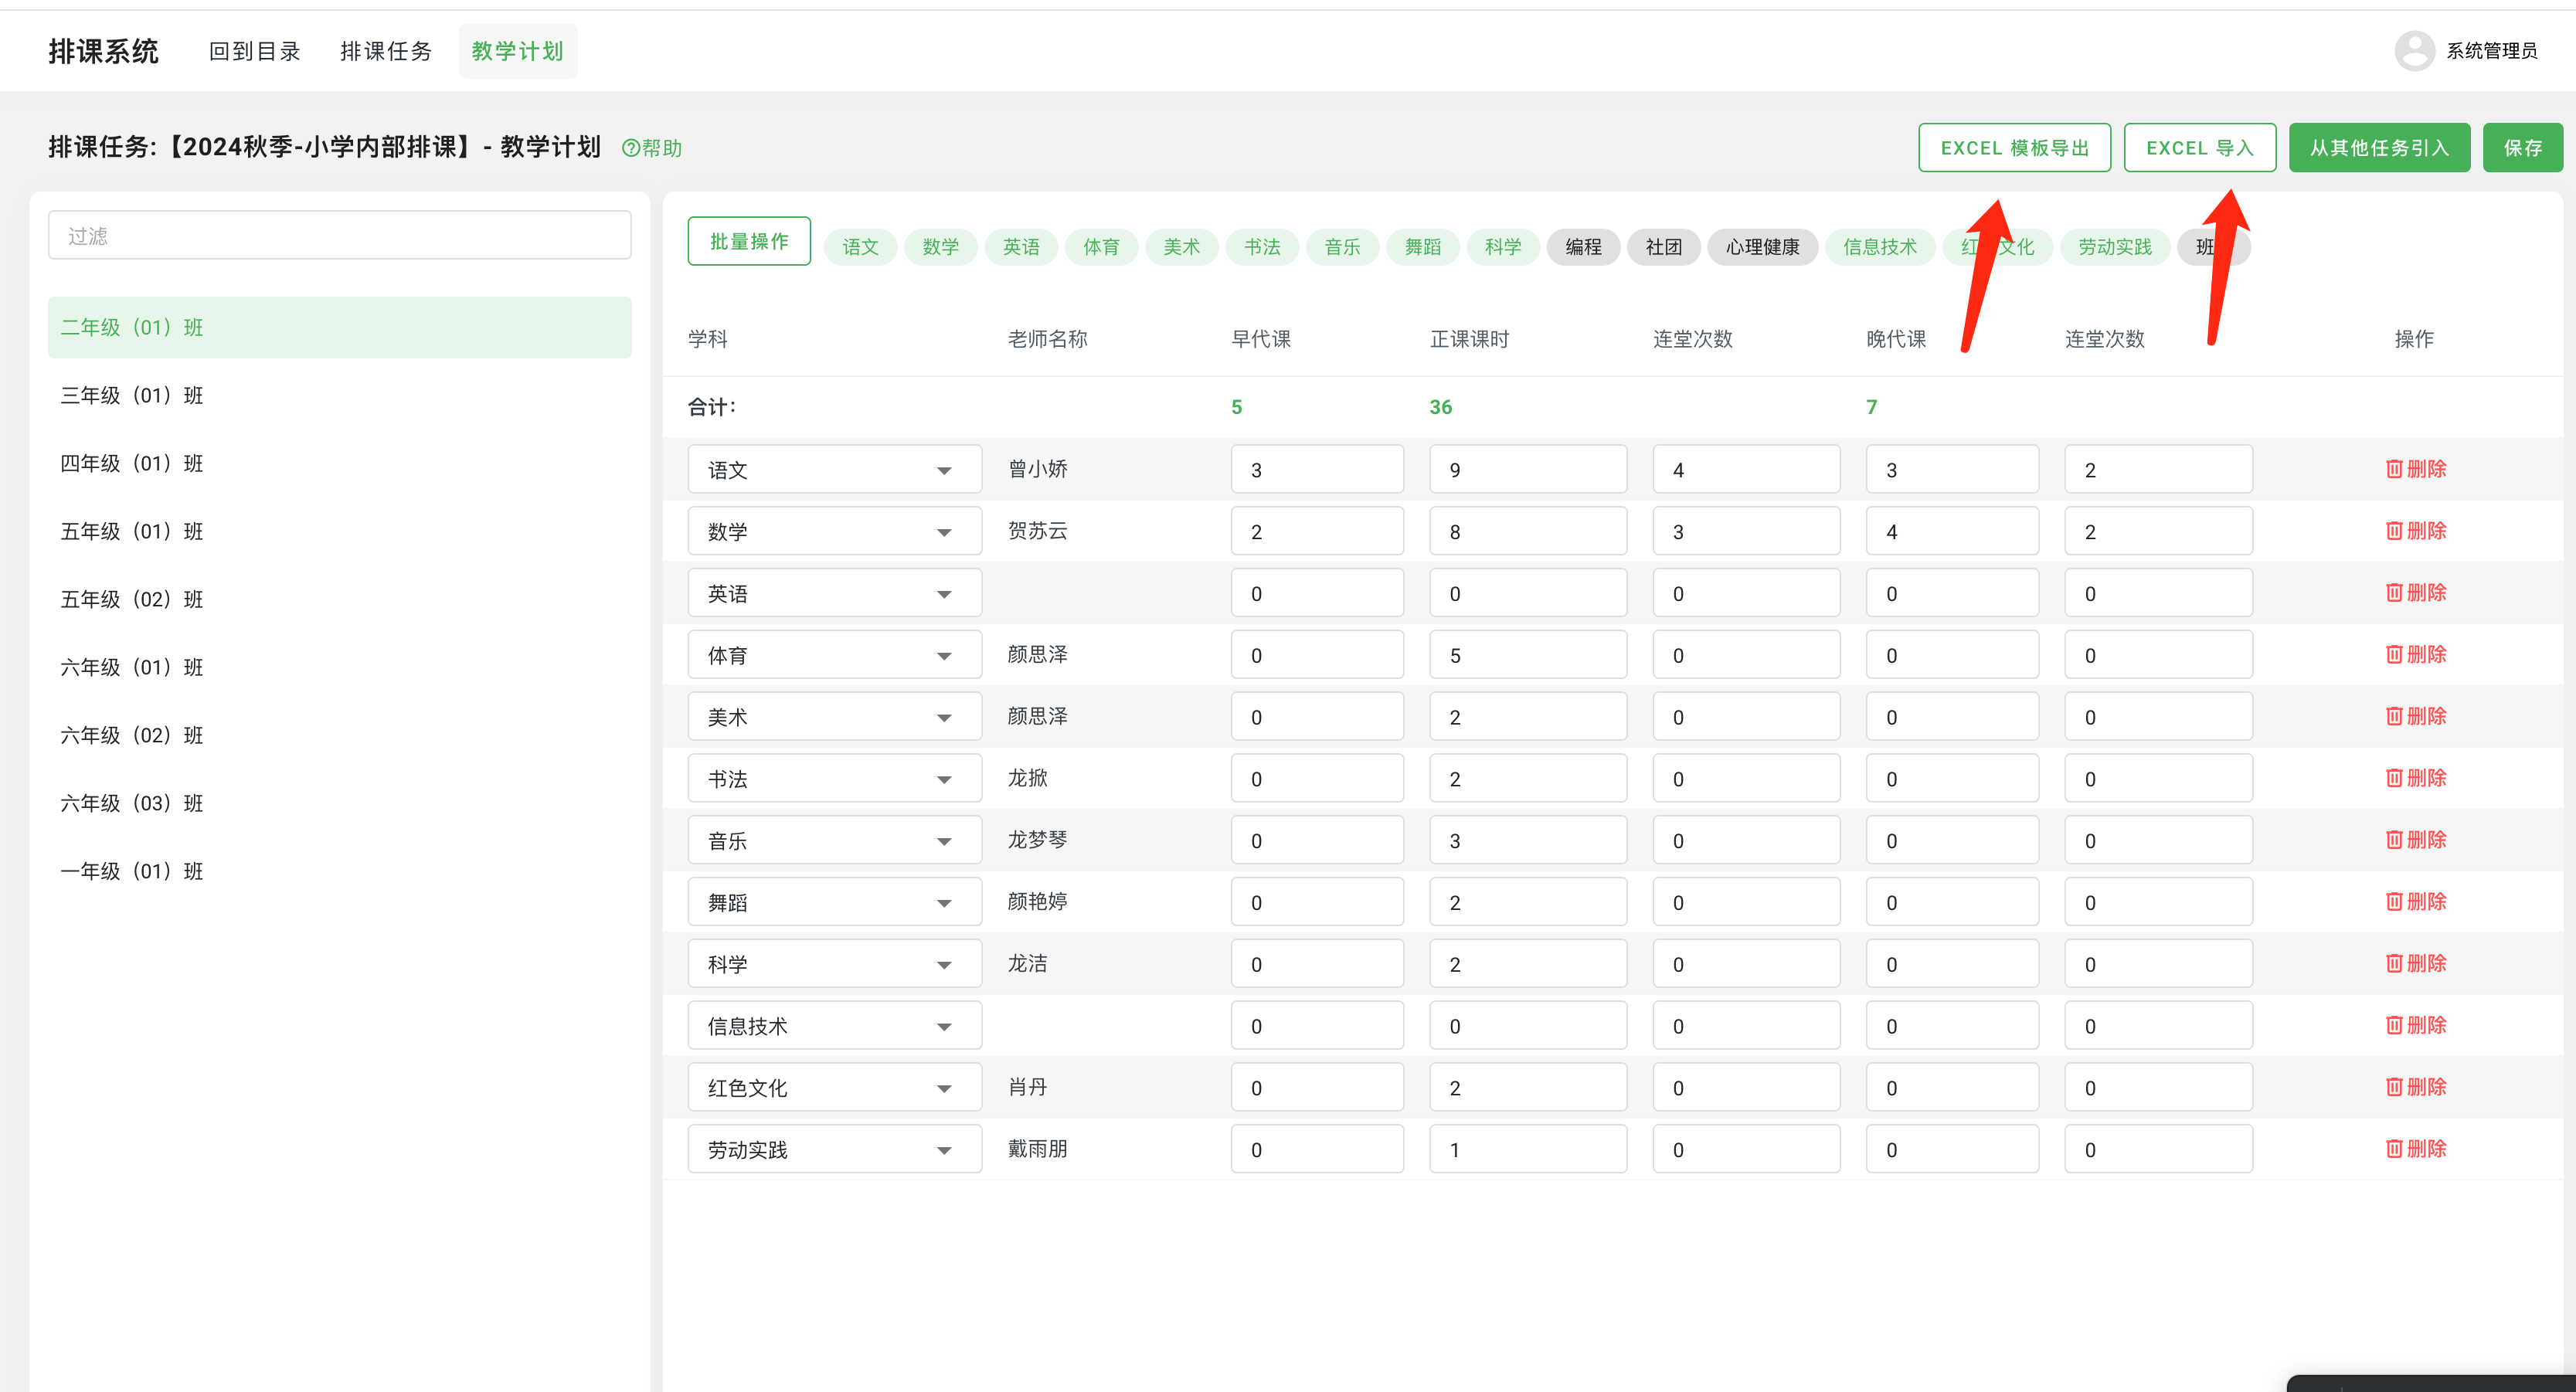The image size is (2576, 1392).
Task: Select class 五年级（02）班 in sidebar
Action: coord(130,598)
